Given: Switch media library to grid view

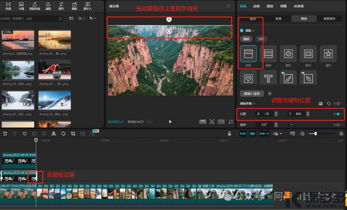Looking at the screenshot, I should [71, 18].
